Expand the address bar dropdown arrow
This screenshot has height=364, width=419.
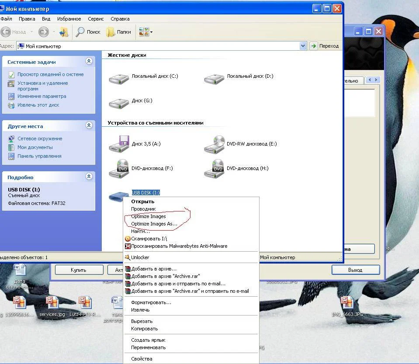click(x=303, y=46)
